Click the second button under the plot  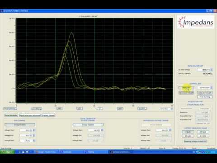coord(37,109)
